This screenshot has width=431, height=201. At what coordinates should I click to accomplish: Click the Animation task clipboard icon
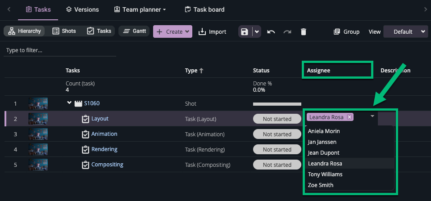[x=86, y=134]
